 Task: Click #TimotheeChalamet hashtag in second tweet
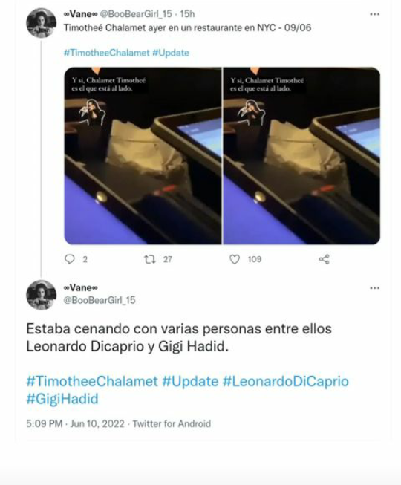click(x=92, y=381)
